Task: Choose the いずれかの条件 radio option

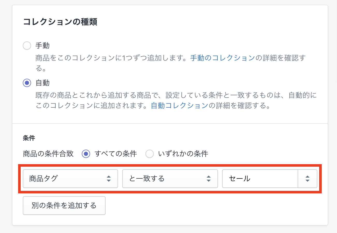Action: pos(150,154)
